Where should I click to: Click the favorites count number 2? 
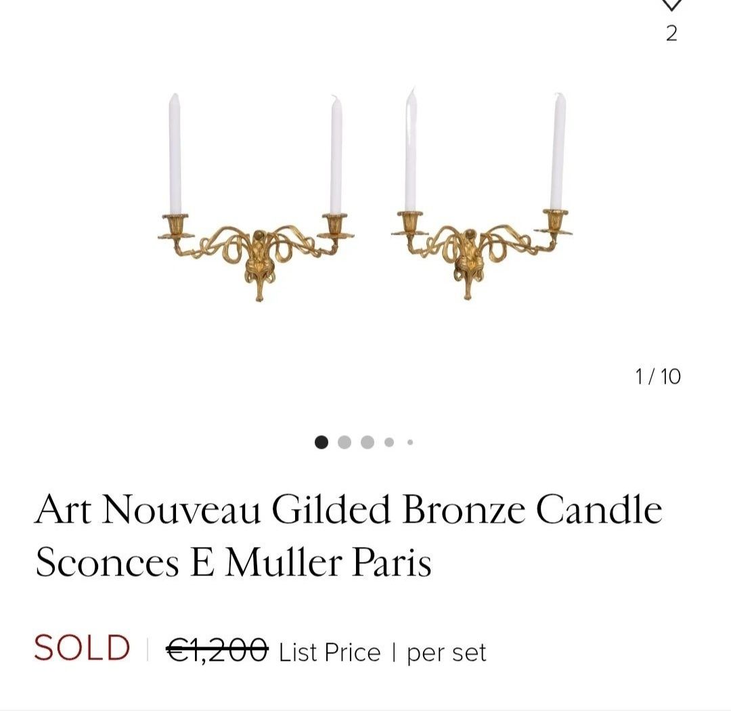tap(671, 34)
